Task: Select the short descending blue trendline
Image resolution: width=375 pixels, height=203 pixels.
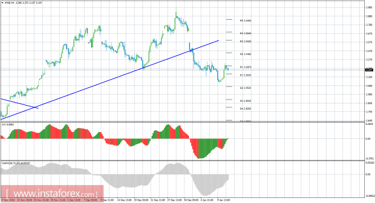Action: pos(20,103)
